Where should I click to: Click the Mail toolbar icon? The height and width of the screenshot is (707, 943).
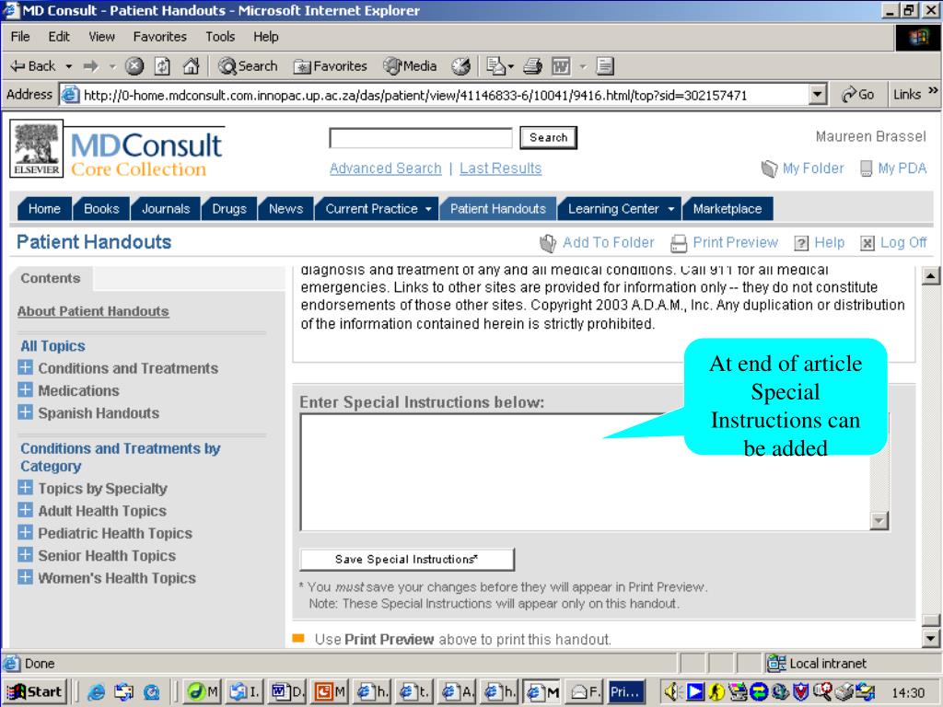click(x=496, y=66)
